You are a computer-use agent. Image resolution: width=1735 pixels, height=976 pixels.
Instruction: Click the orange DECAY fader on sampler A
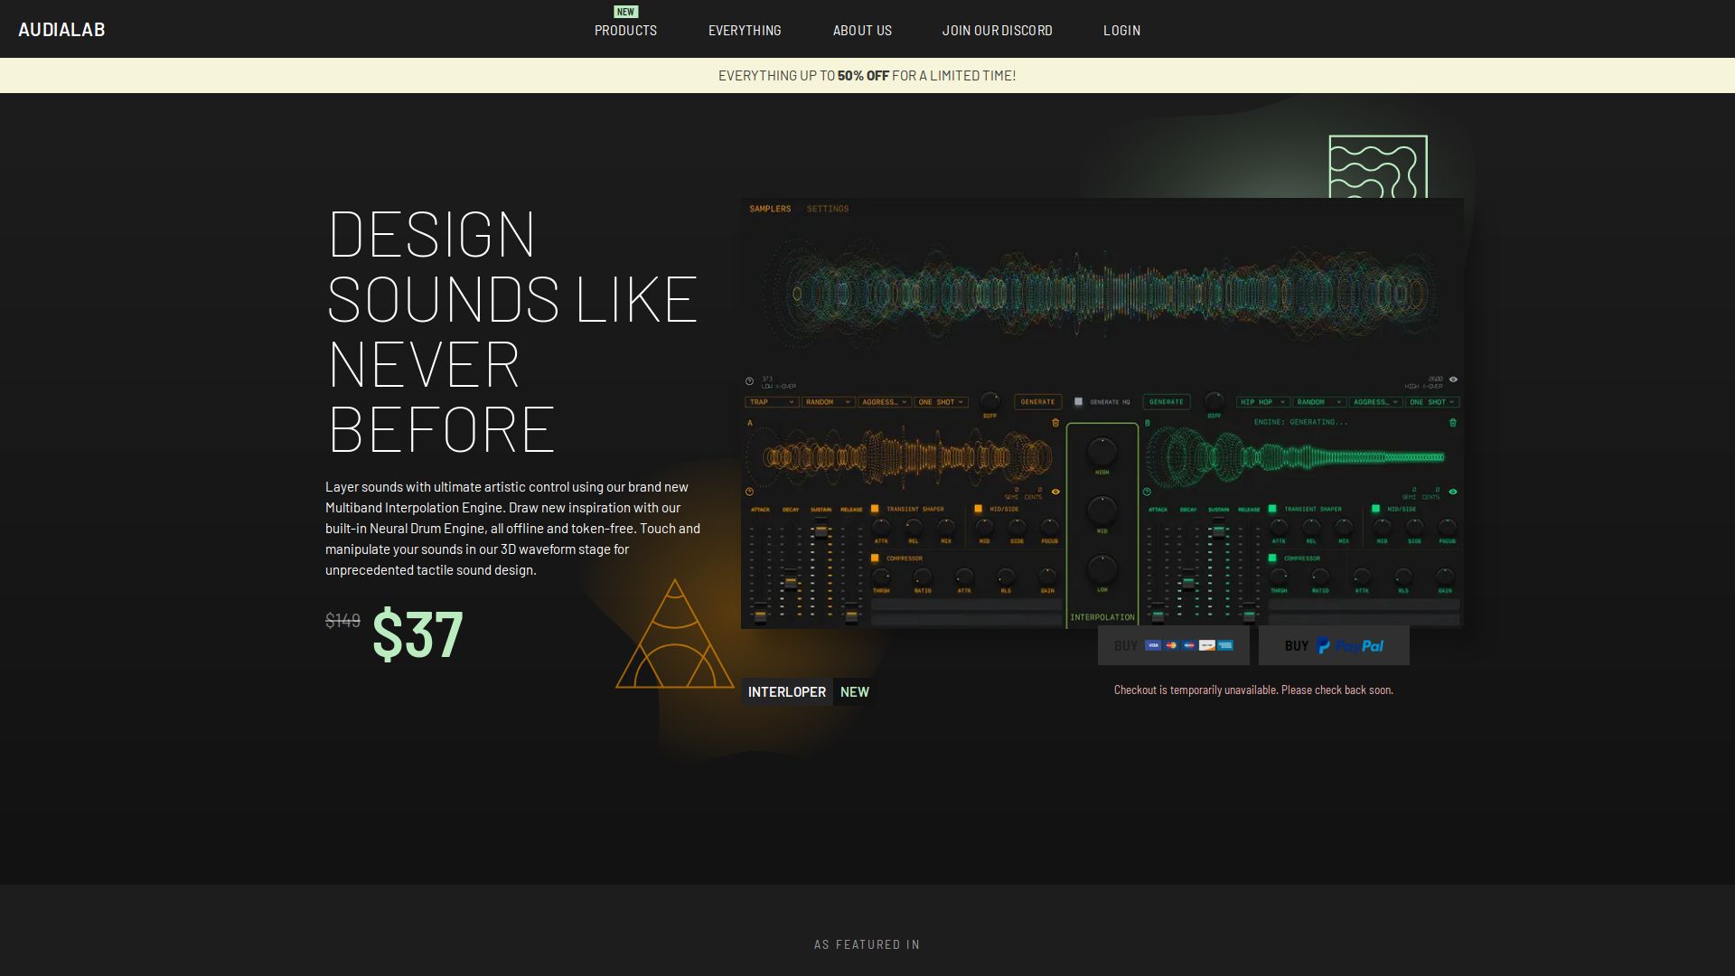(x=791, y=581)
